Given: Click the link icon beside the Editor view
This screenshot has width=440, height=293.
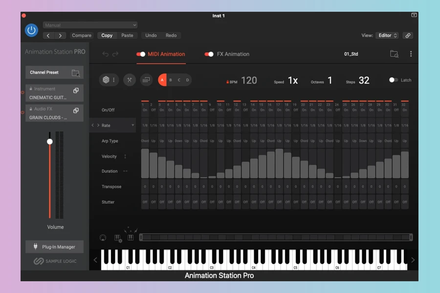Looking at the screenshot, I should (408, 36).
